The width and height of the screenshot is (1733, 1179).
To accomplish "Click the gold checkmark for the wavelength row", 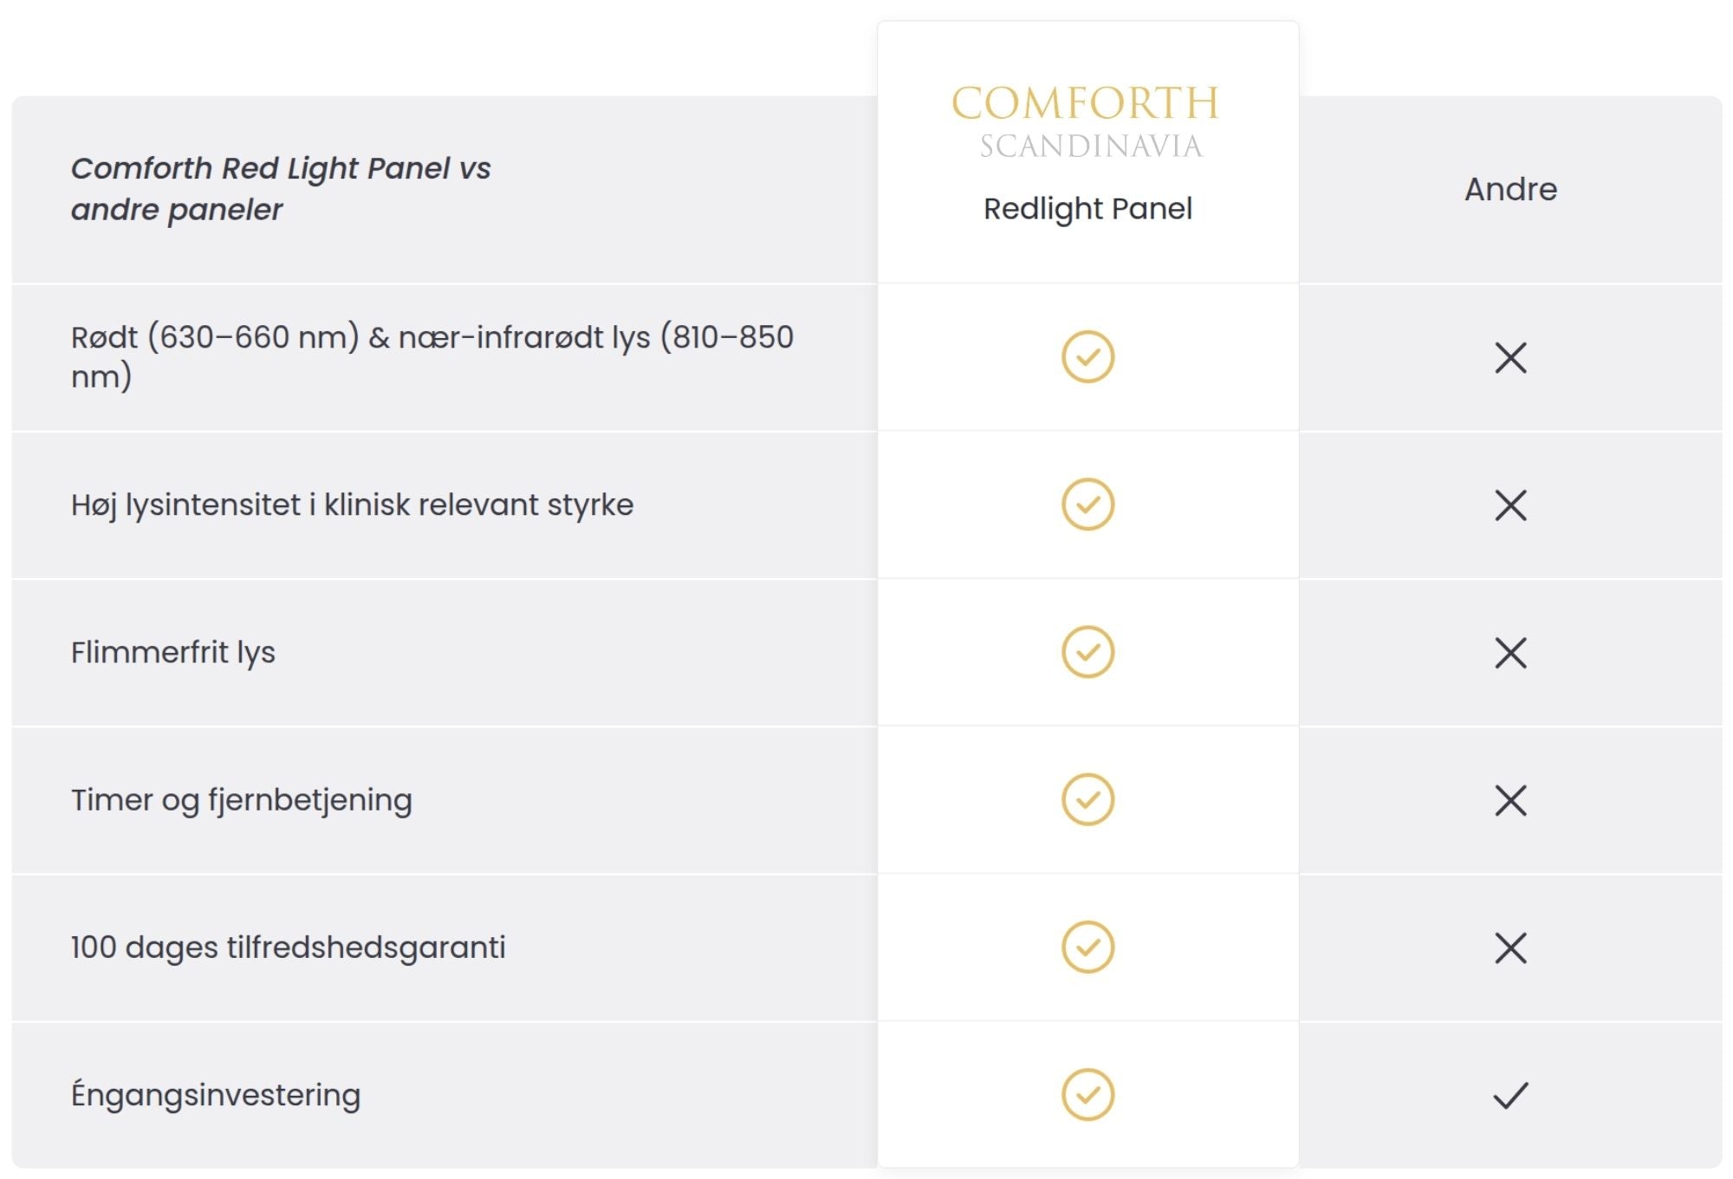I will 1087,356.
